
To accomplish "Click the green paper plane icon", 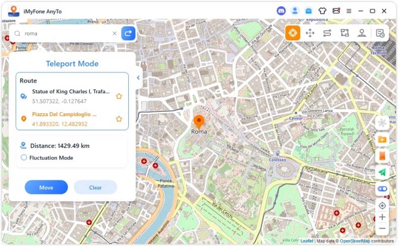I will point(382,172).
